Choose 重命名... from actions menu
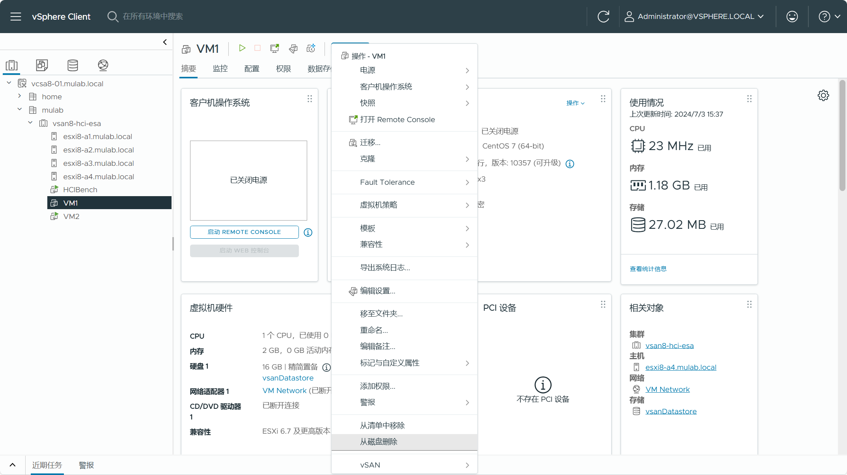The image size is (847, 475). click(x=405, y=330)
